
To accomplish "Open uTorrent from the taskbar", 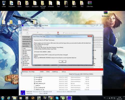I will coord(63,98).
